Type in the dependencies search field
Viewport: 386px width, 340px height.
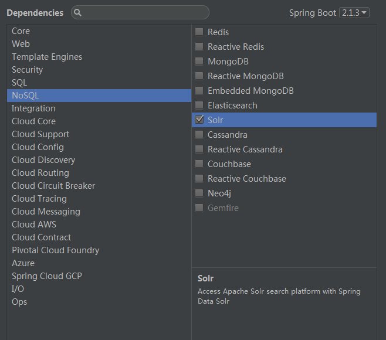144,12
